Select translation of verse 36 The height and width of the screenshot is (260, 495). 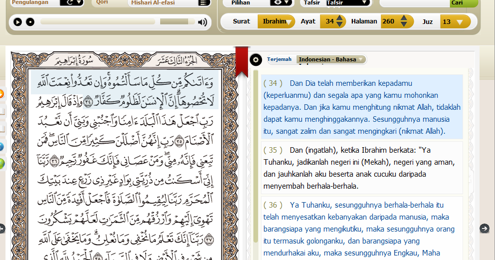(x=362, y=229)
